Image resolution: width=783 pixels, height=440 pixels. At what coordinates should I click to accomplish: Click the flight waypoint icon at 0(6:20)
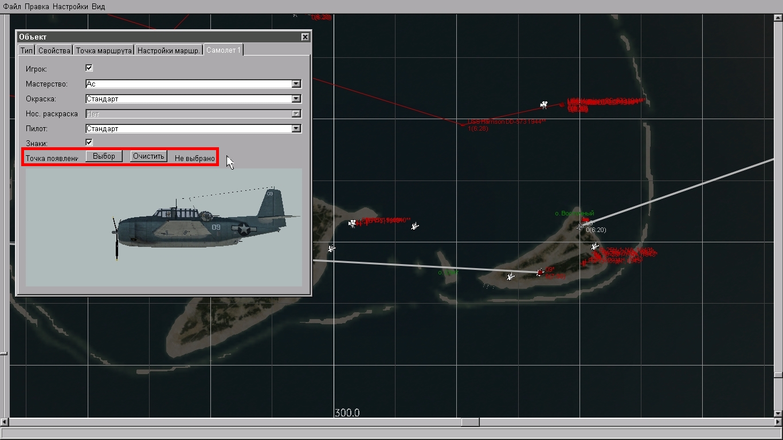pyautogui.click(x=580, y=226)
